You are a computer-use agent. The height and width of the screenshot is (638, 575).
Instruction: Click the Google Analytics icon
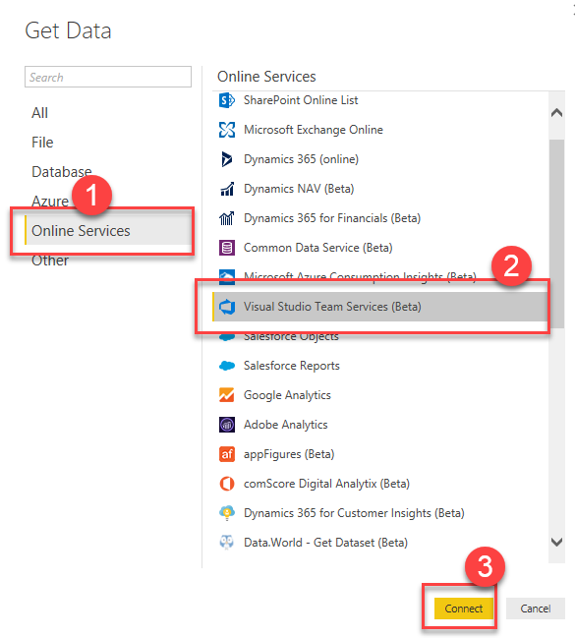227,395
